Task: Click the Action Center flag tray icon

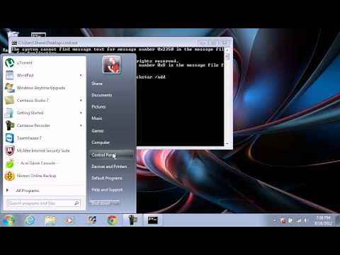Action: tap(290, 220)
